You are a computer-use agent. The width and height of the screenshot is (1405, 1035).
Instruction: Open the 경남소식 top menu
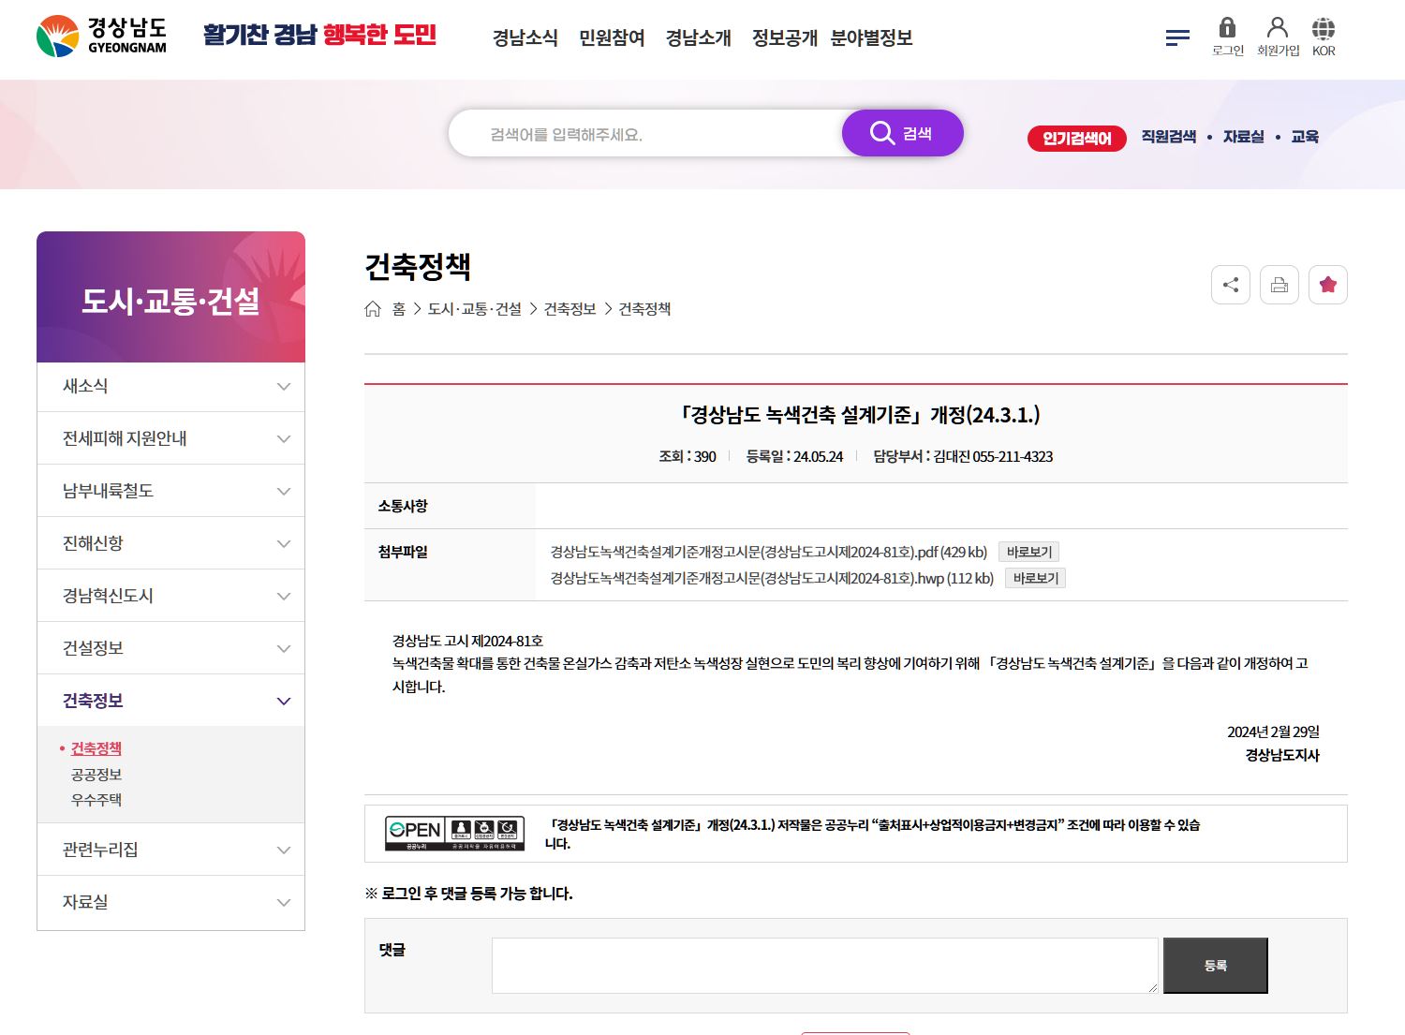pyautogui.click(x=525, y=38)
